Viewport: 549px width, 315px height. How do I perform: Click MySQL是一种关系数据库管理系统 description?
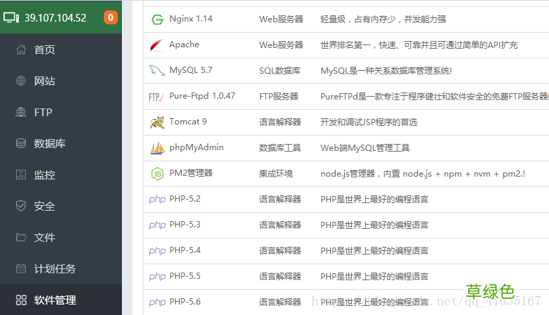coord(386,71)
